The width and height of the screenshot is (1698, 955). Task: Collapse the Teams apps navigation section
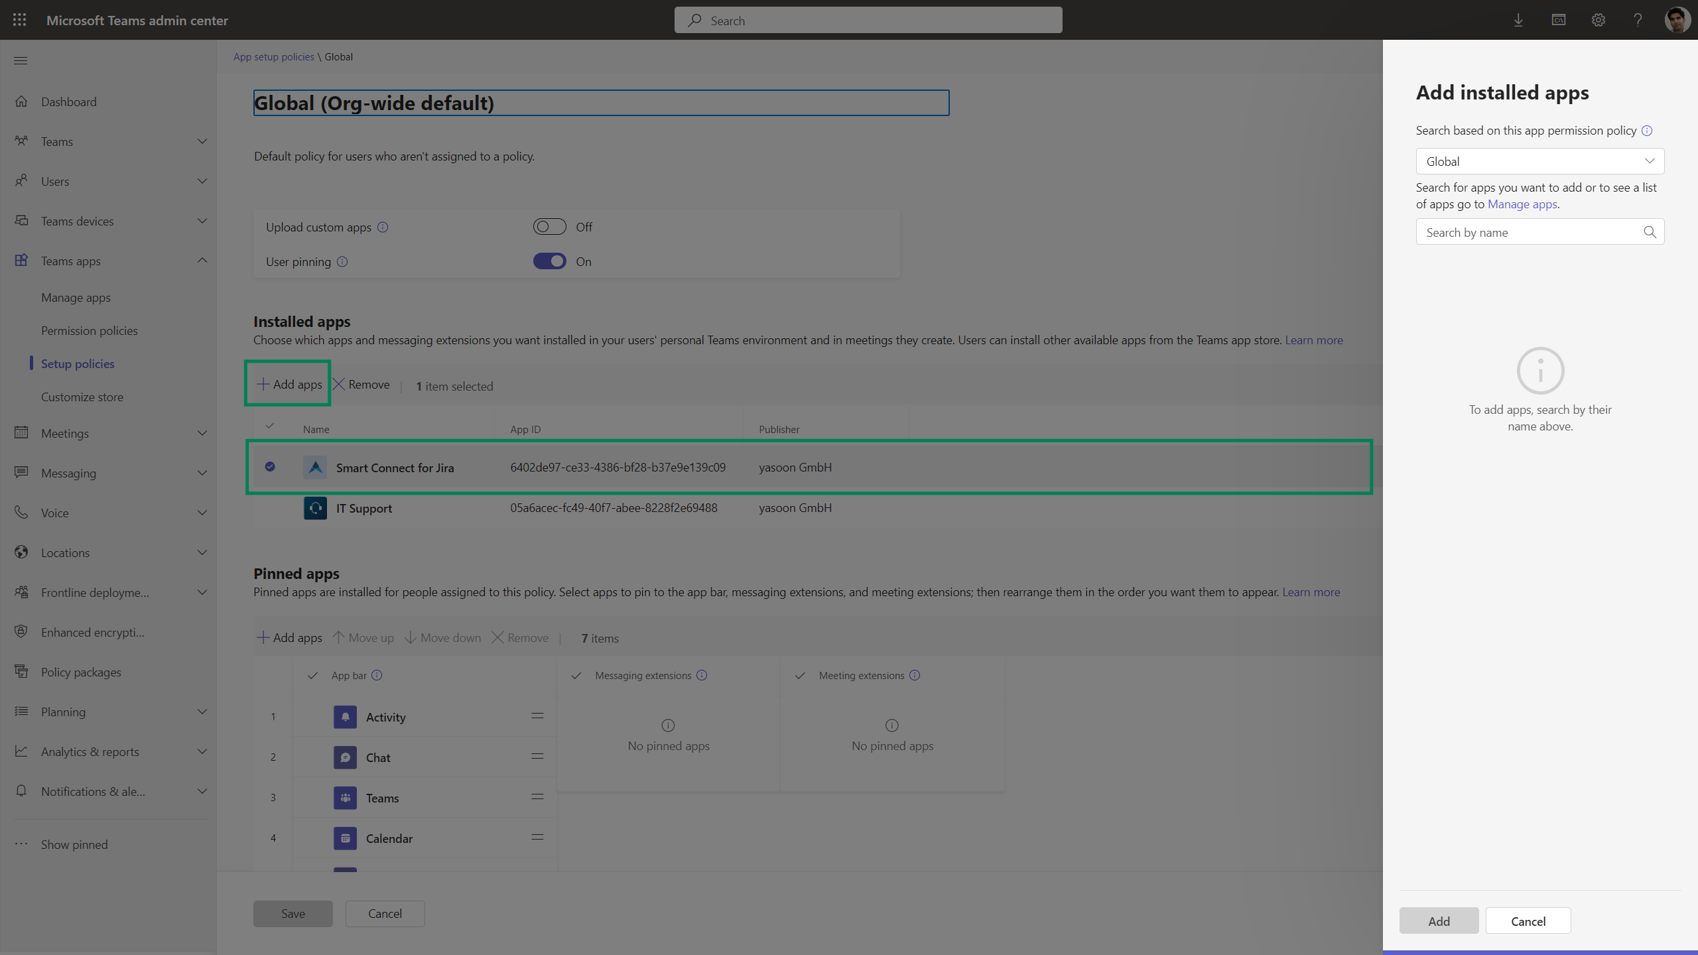[x=202, y=261]
